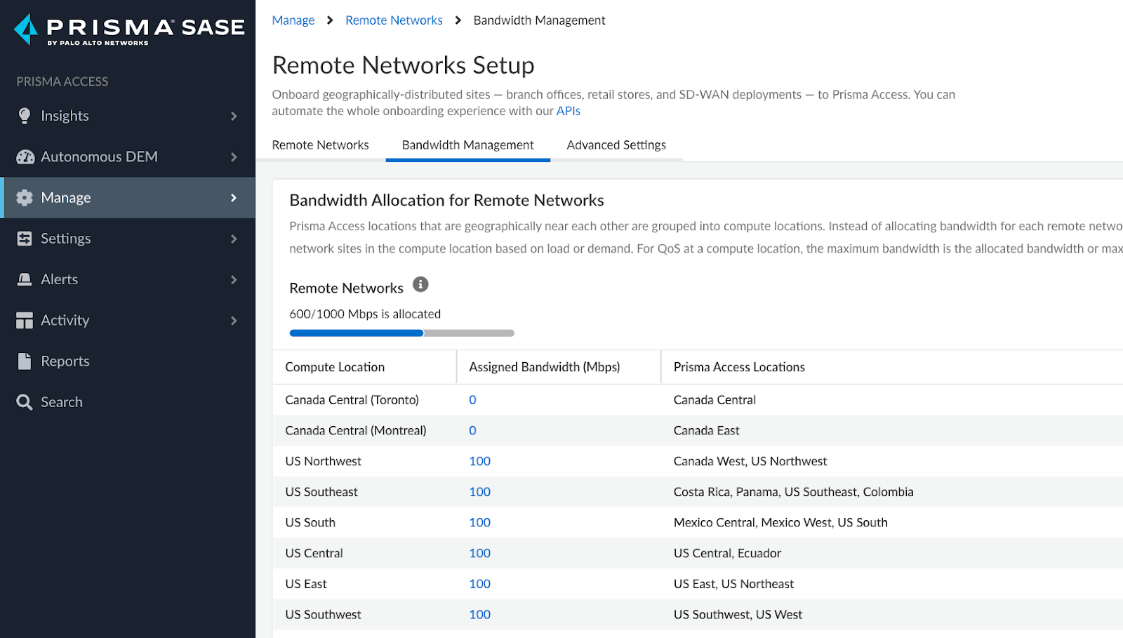Click the Settings sliders icon in sidebar

point(25,239)
